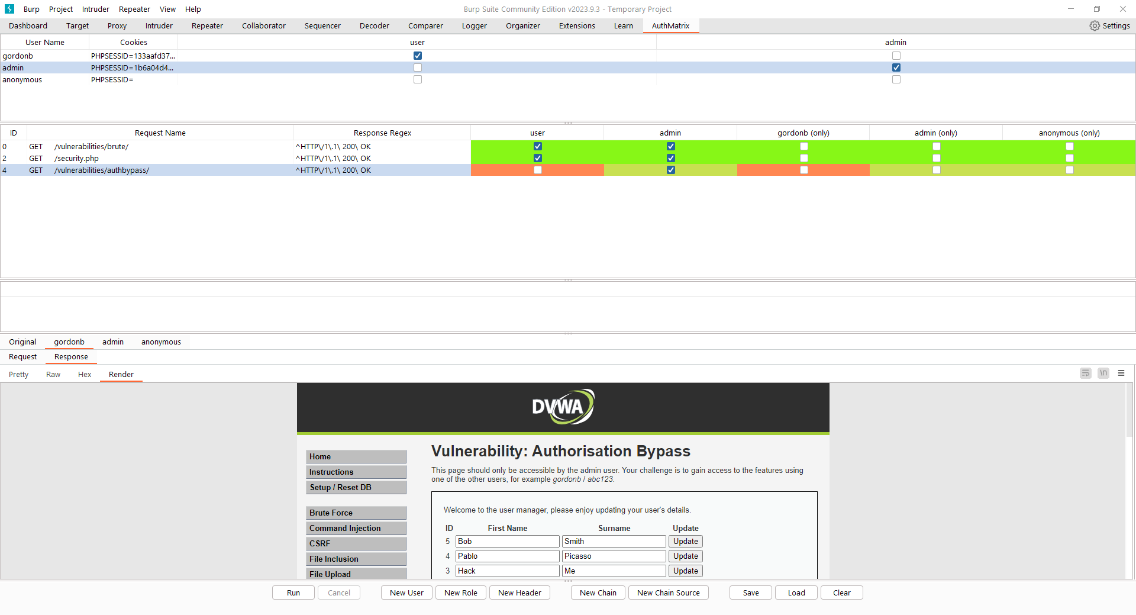Open the Project menu
Image resolution: width=1136 pixels, height=615 pixels.
61,9
